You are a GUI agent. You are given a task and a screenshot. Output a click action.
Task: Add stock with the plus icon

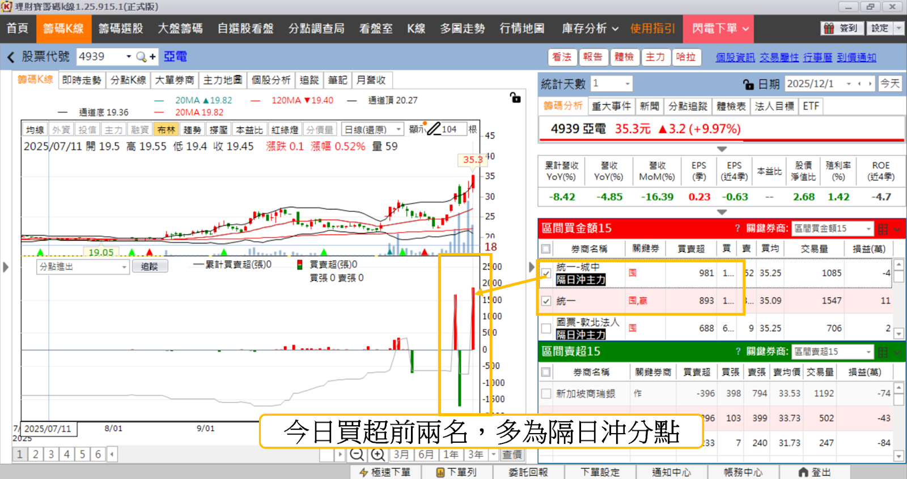click(152, 57)
